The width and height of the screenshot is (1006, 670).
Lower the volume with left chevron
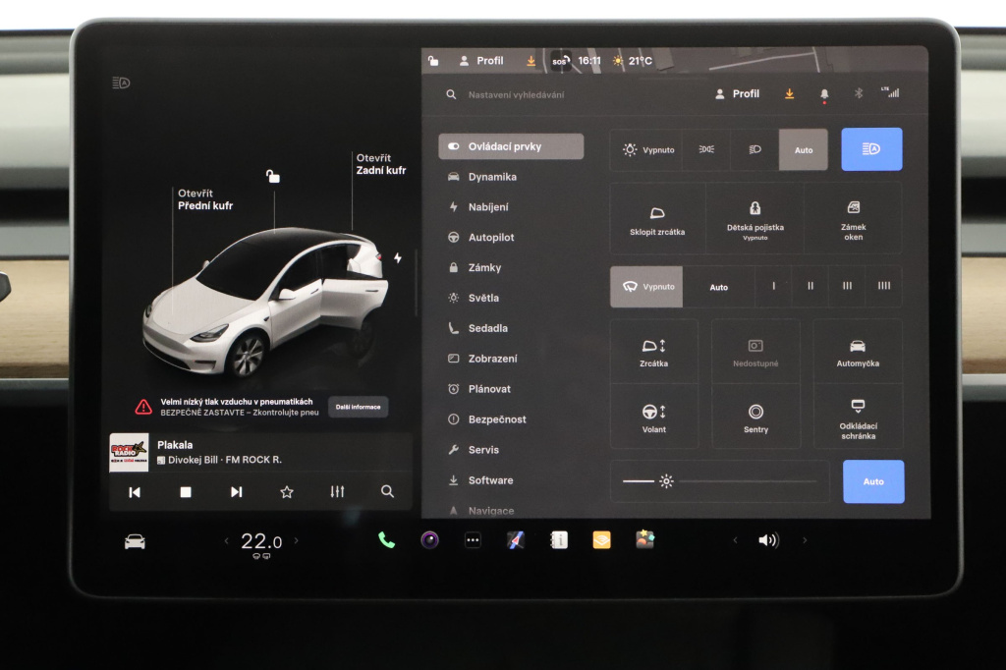[x=735, y=540]
